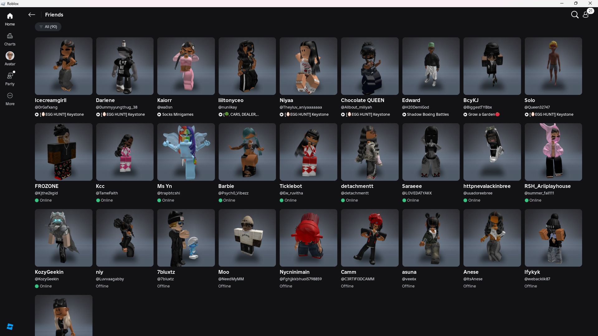Open the Charts sidebar icon
This screenshot has width=598, height=336.
[x=10, y=36]
